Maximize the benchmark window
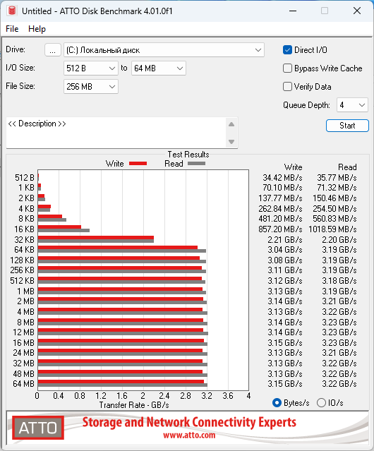This screenshot has height=451, width=374. pyautogui.click(x=325, y=11)
